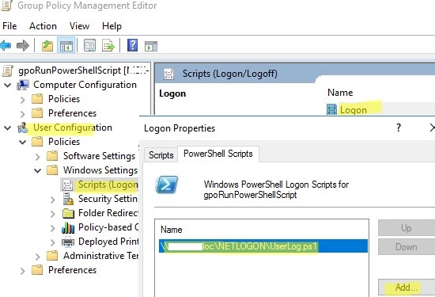
Task: Select the UserLog.ps1 script entry
Action: click(263, 246)
